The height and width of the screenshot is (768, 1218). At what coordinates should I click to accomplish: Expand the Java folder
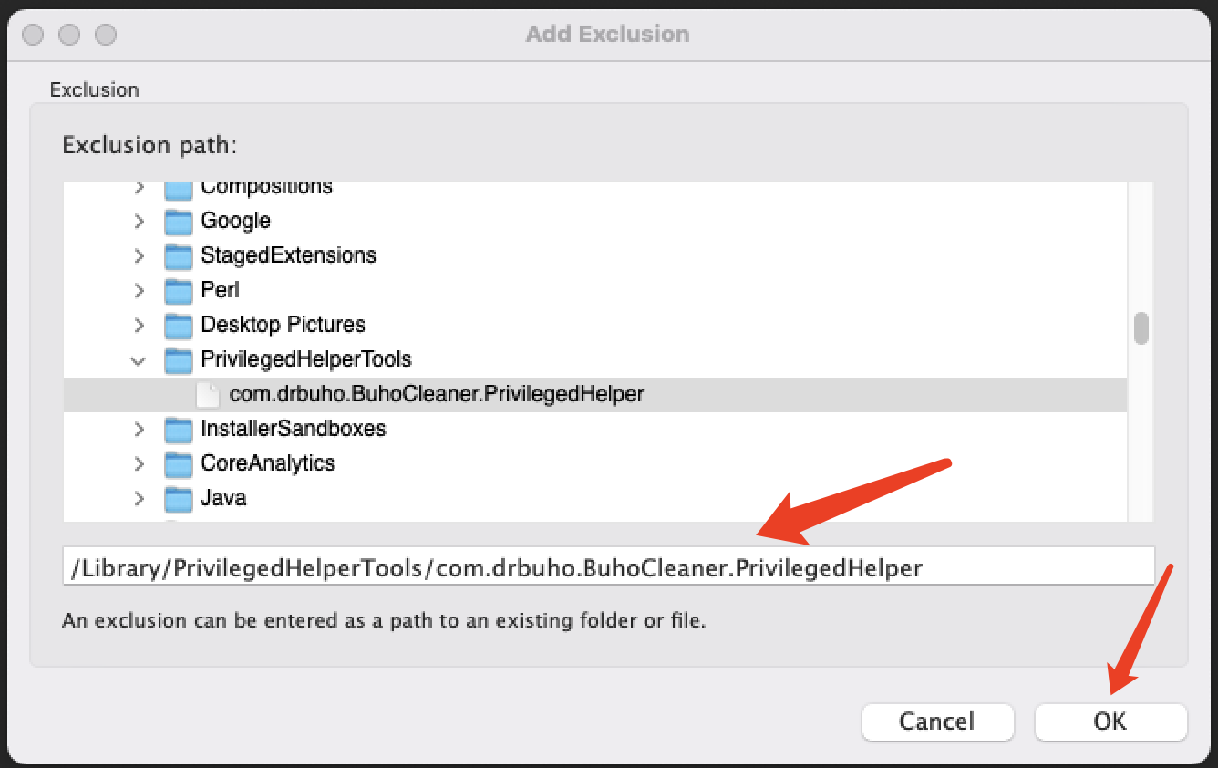[x=139, y=499]
